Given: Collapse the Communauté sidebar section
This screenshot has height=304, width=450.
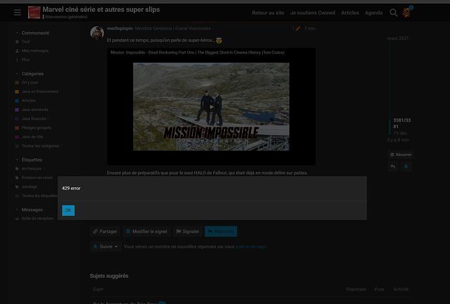Looking at the screenshot, I should coord(32,33).
